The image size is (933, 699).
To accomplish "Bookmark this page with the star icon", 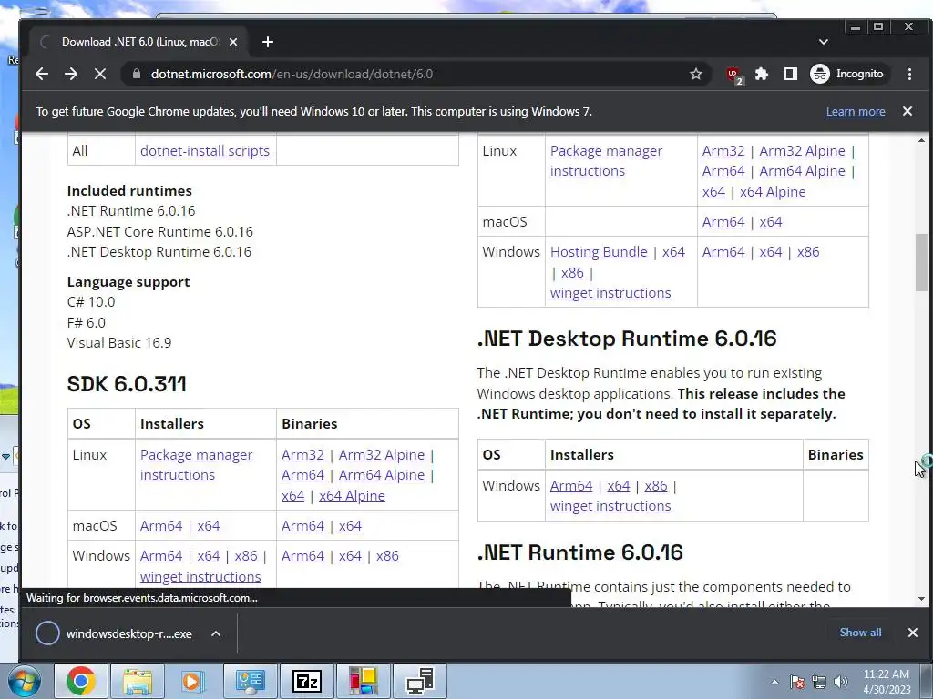I will click(x=695, y=74).
